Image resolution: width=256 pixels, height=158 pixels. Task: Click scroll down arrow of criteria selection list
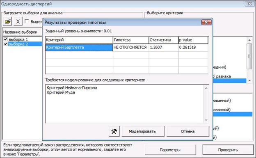[x=249, y=80]
